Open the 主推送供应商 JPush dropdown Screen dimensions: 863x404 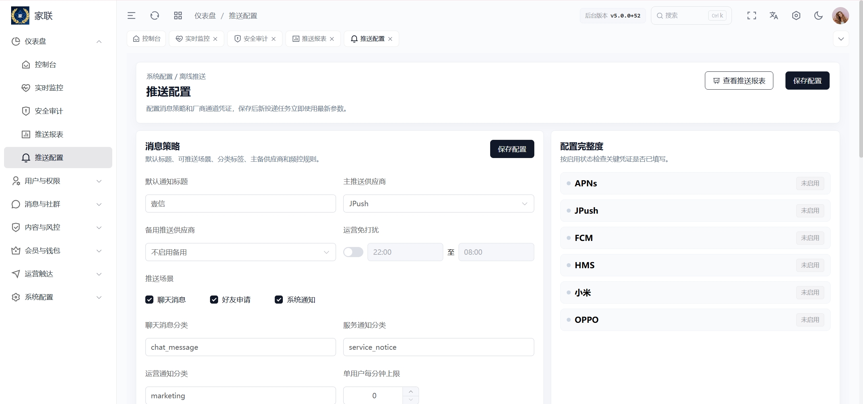click(x=439, y=204)
